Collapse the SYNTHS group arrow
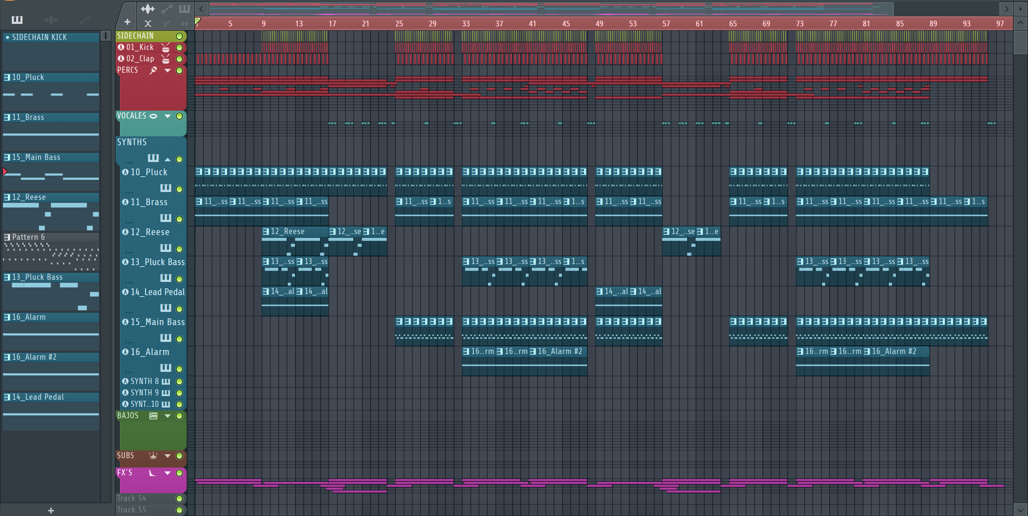The width and height of the screenshot is (1028, 516). [168, 159]
